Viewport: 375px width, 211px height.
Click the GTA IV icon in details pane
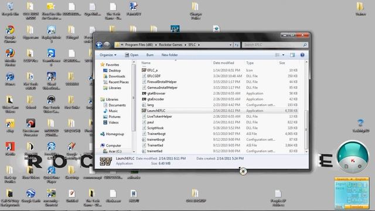[105, 162]
